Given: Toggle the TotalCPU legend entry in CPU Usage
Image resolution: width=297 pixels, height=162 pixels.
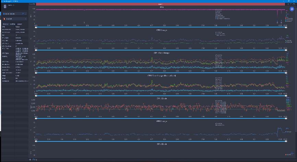Looking at the screenshot, I should click(x=288, y=42).
